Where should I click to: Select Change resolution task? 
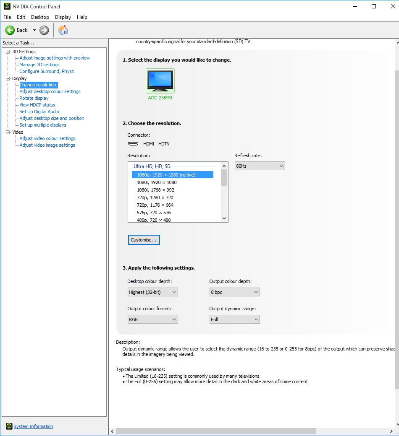click(38, 85)
